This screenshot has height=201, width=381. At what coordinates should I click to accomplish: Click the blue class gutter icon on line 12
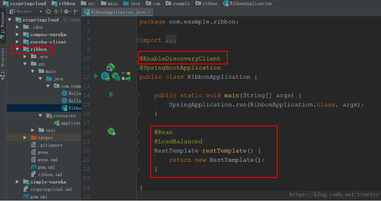(x=105, y=76)
